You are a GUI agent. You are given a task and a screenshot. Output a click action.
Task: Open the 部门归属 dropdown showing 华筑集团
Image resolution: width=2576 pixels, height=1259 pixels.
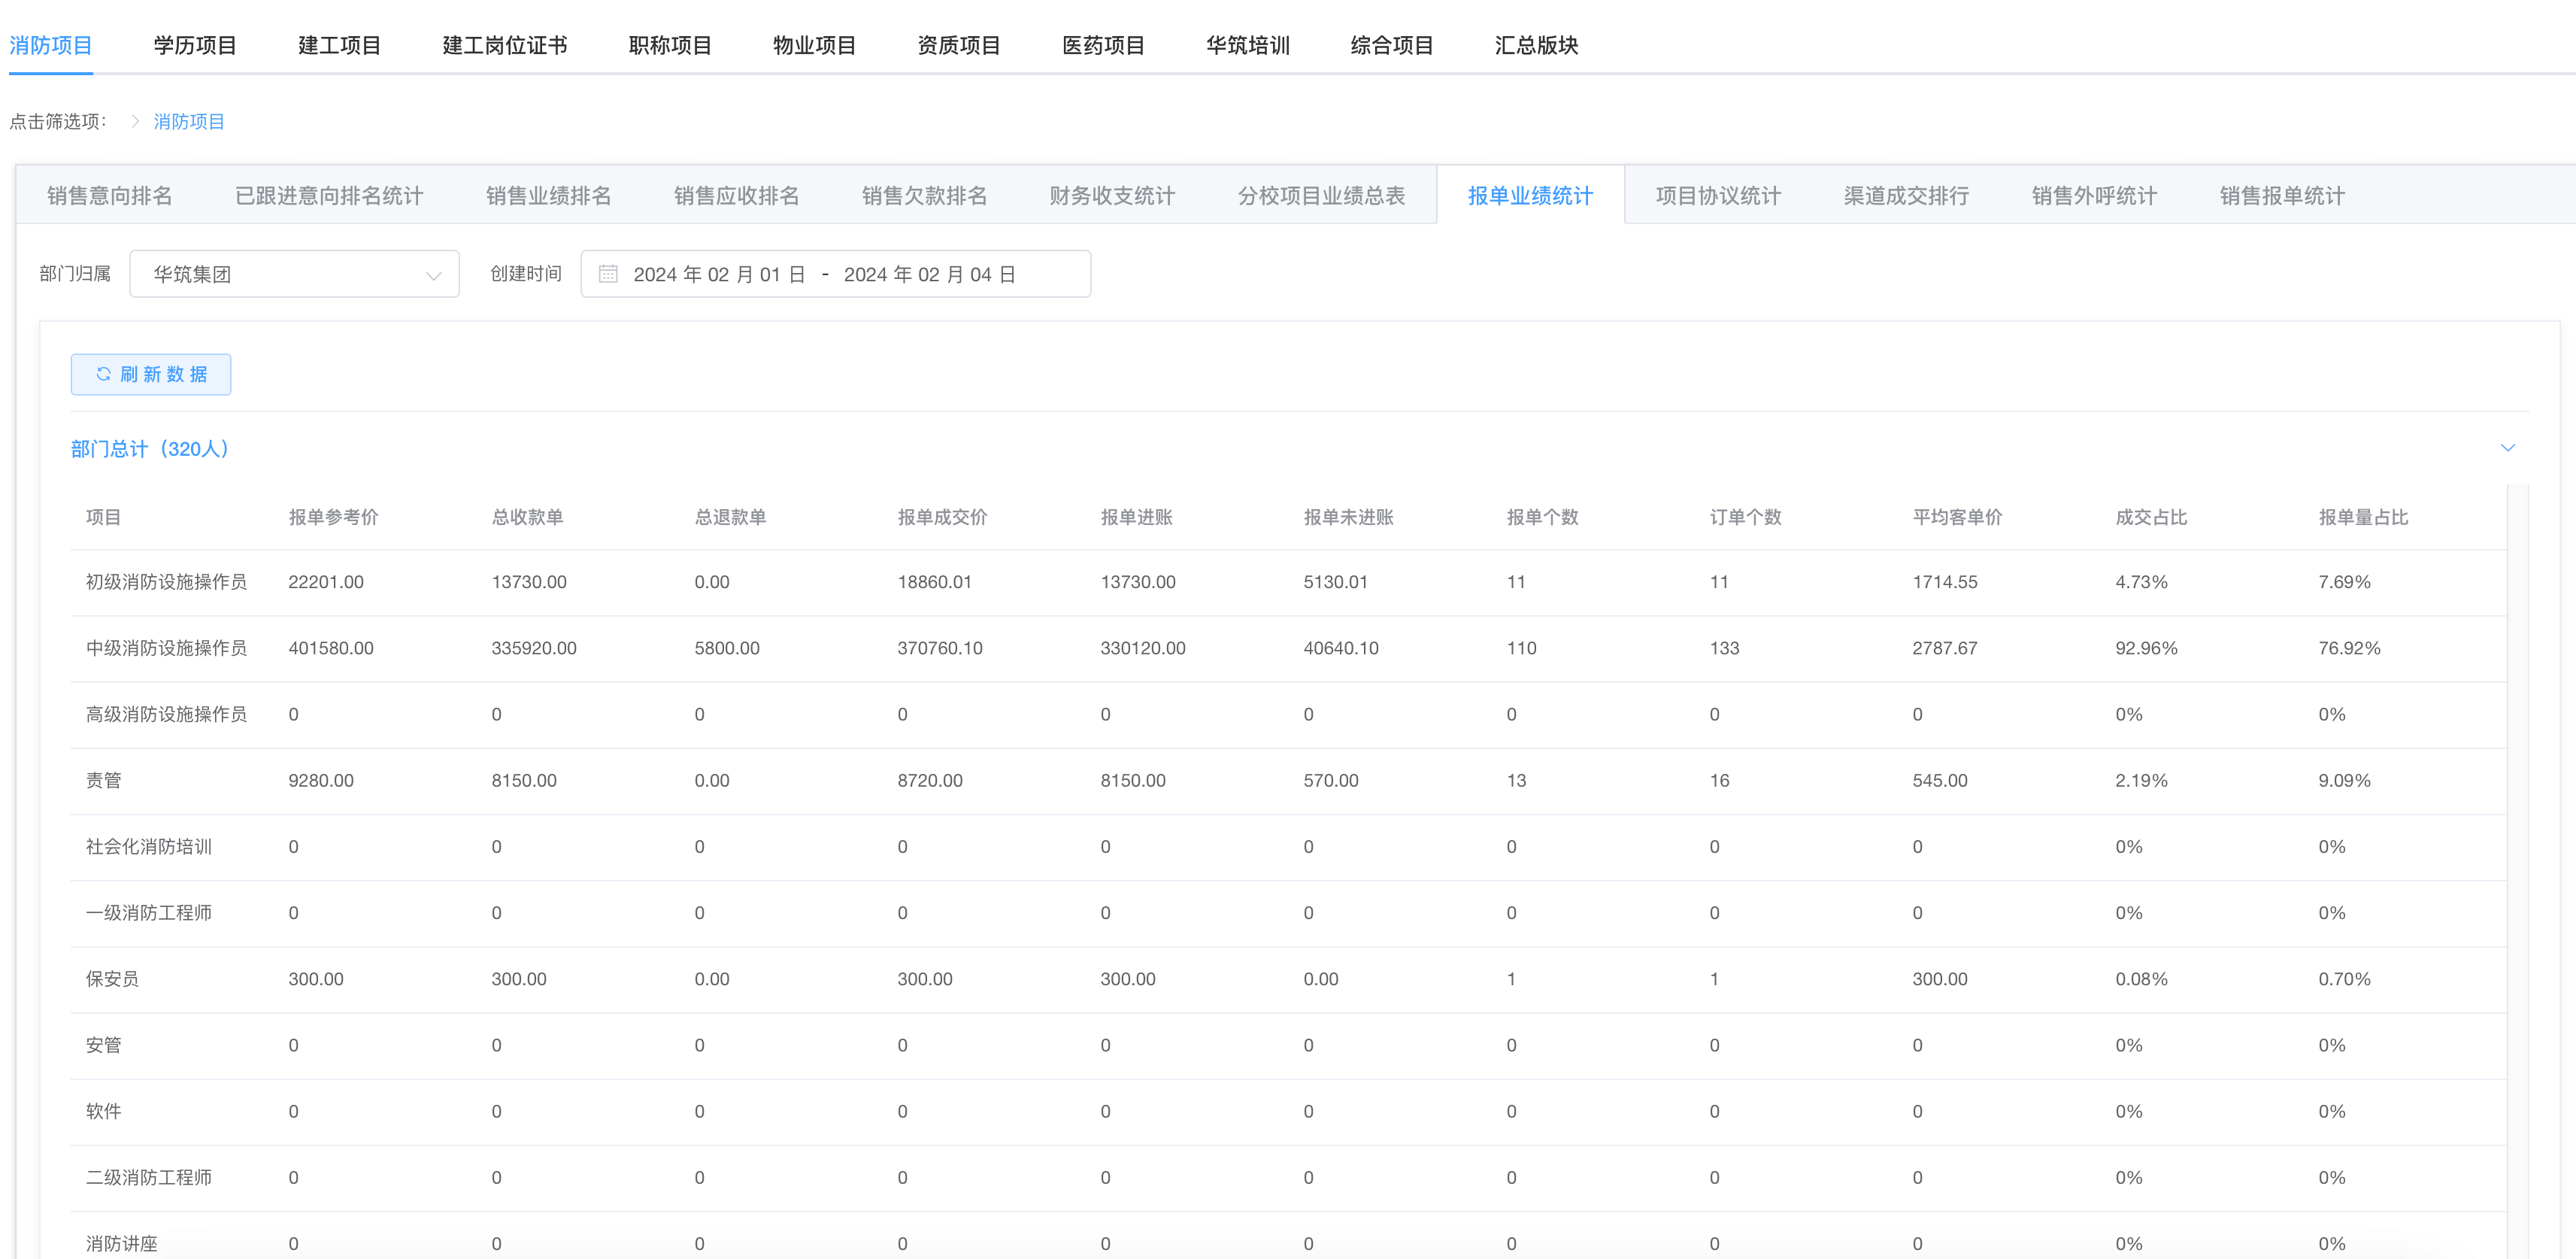[x=294, y=274]
